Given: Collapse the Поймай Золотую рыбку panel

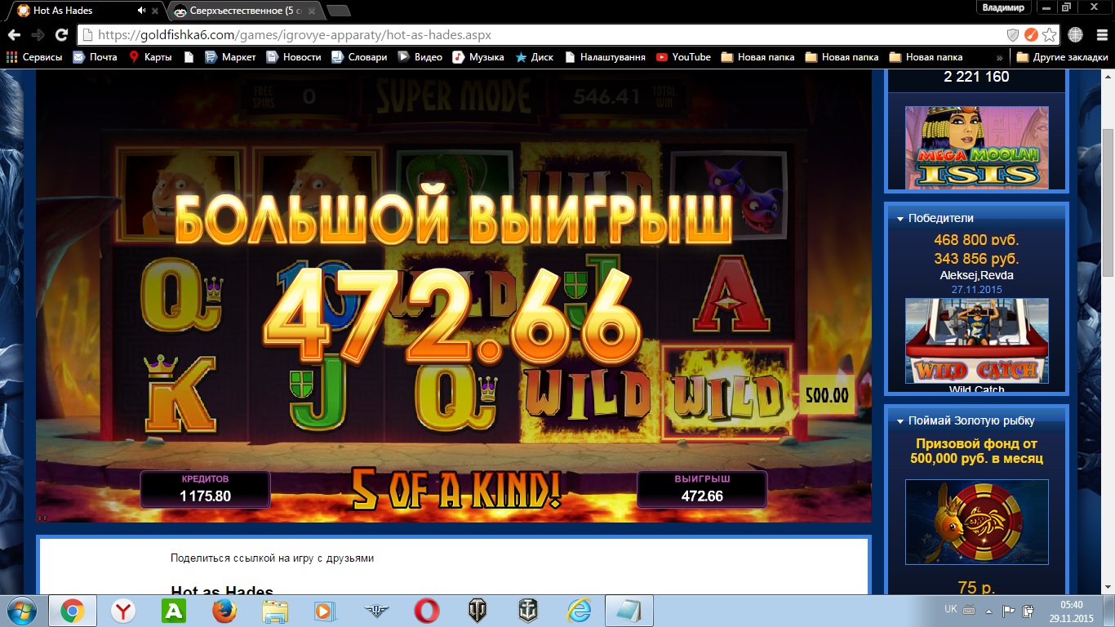Looking at the screenshot, I should [976, 420].
